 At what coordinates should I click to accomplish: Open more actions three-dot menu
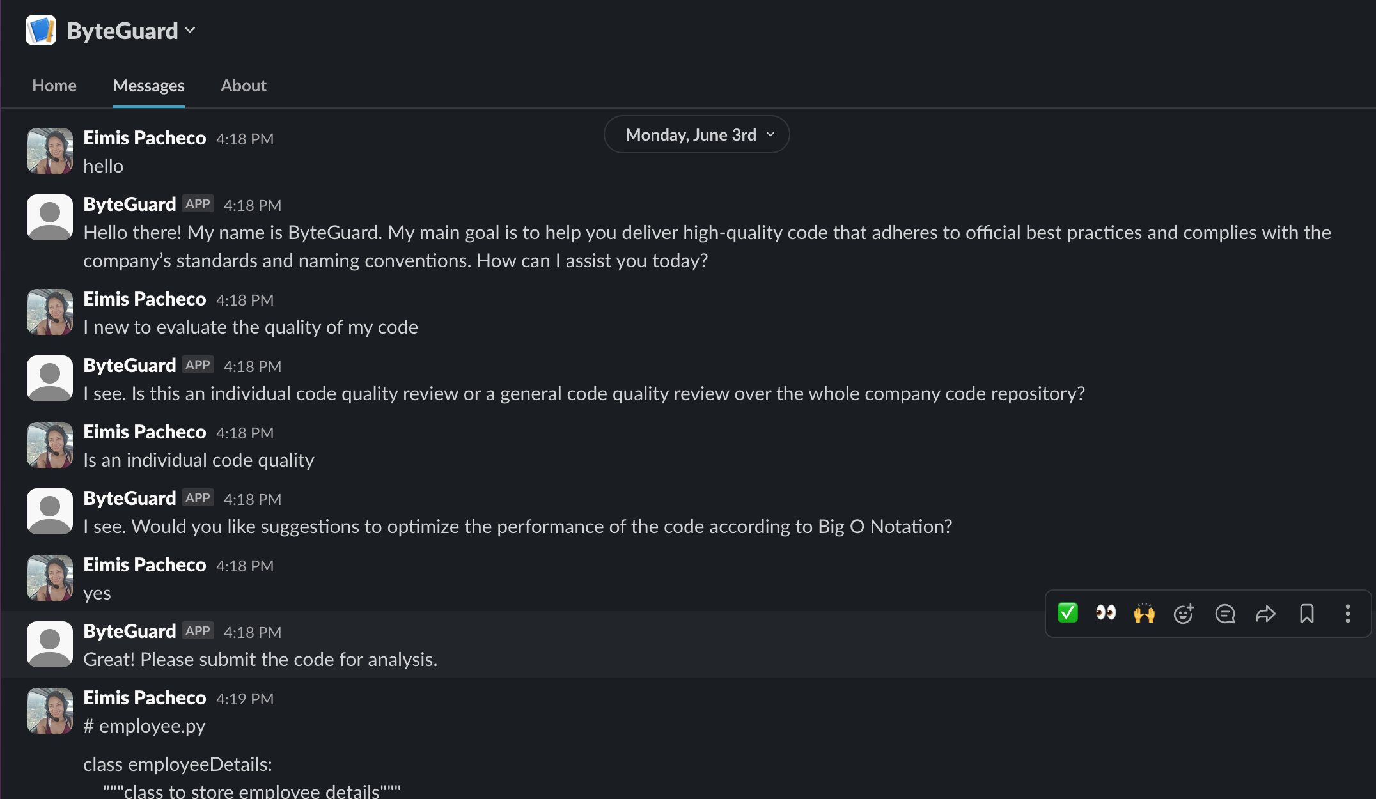coord(1347,614)
